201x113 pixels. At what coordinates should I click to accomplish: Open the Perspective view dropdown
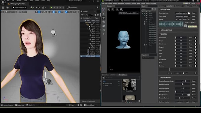10,12
